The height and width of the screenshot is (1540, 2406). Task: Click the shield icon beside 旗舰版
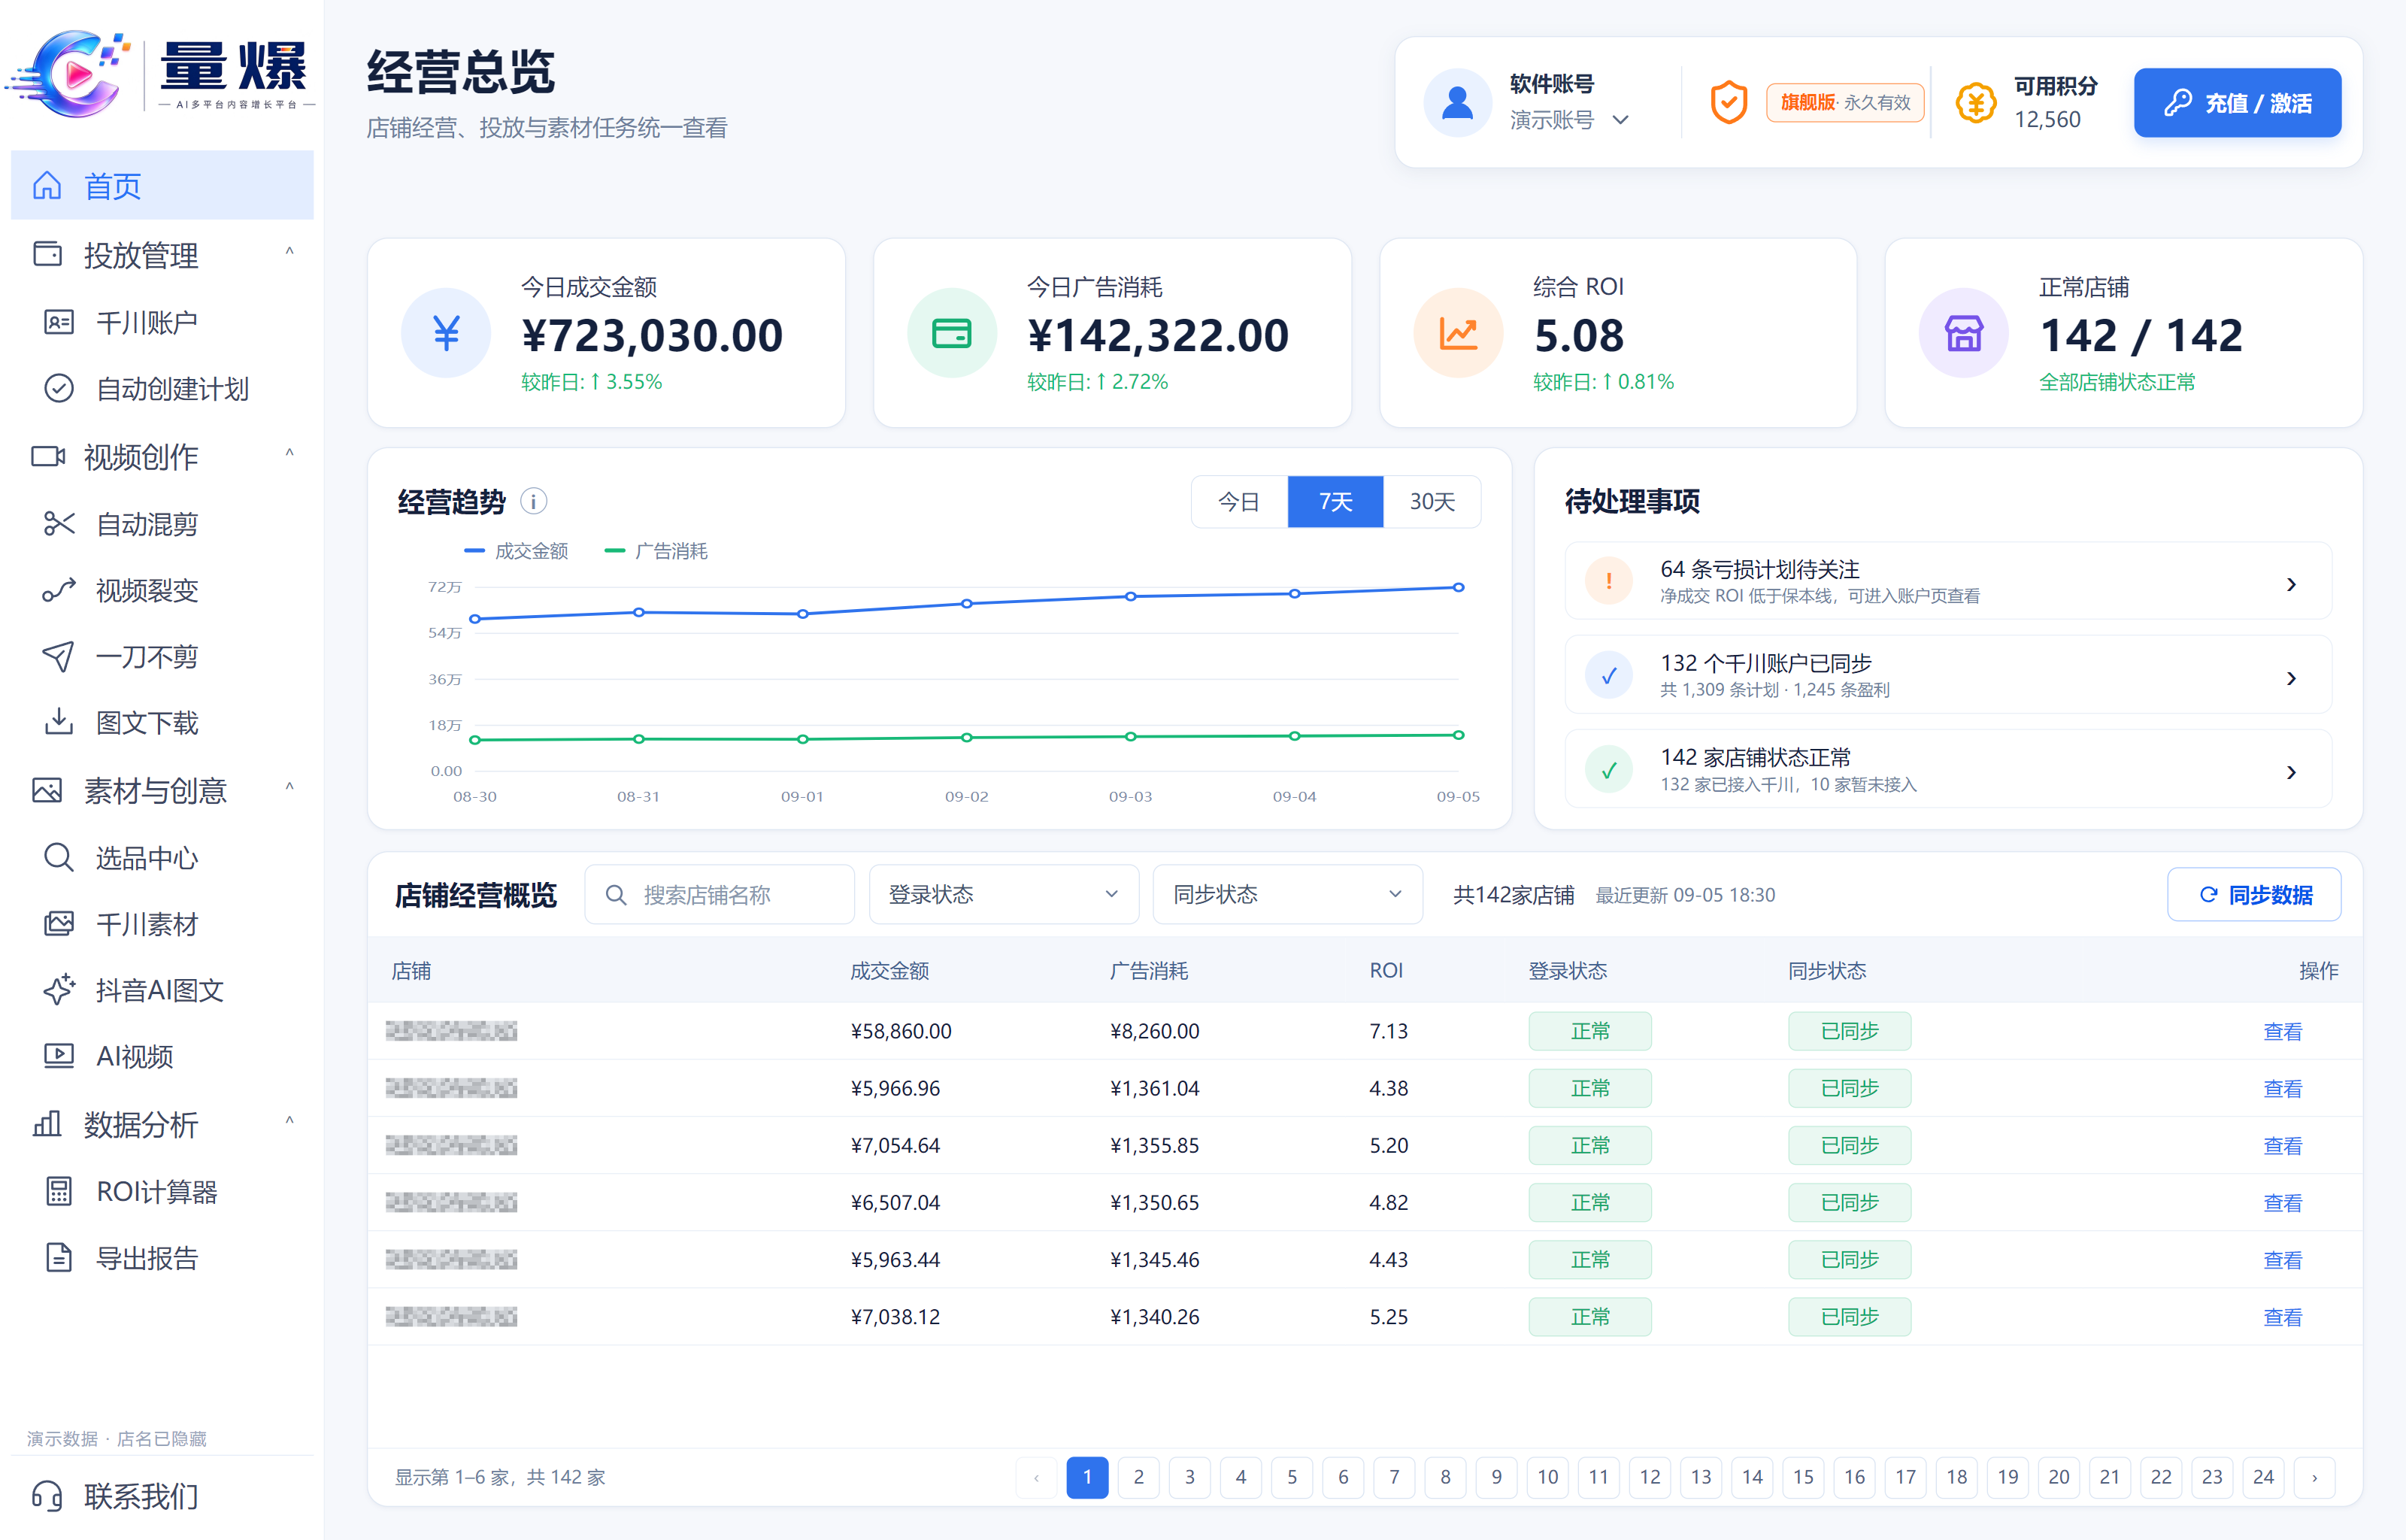(1729, 103)
